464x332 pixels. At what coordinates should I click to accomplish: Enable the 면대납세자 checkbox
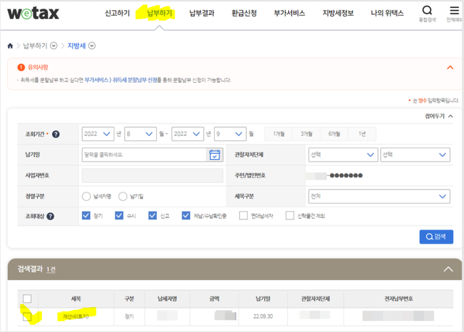pyautogui.click(x=243, y=216)
